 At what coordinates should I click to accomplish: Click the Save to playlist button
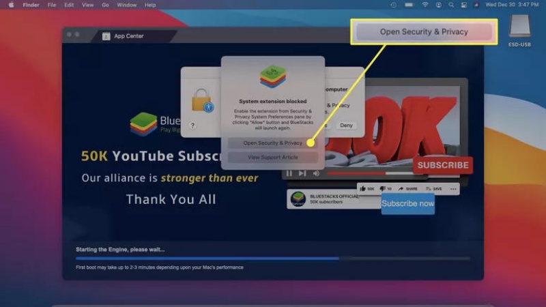(x=434, y=189)
